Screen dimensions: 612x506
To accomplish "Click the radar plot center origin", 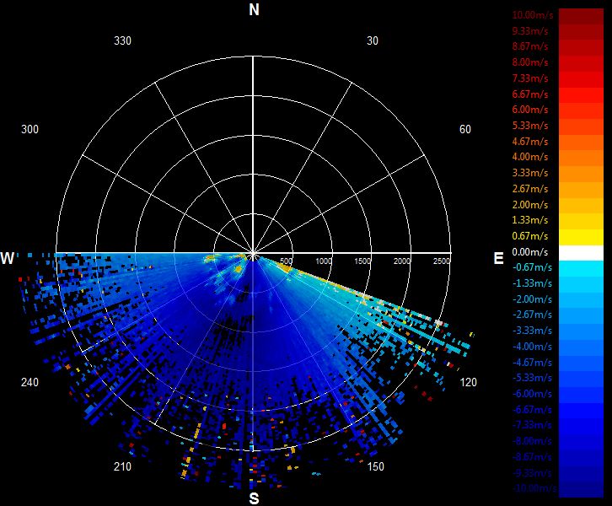I will tap(253, 254).
